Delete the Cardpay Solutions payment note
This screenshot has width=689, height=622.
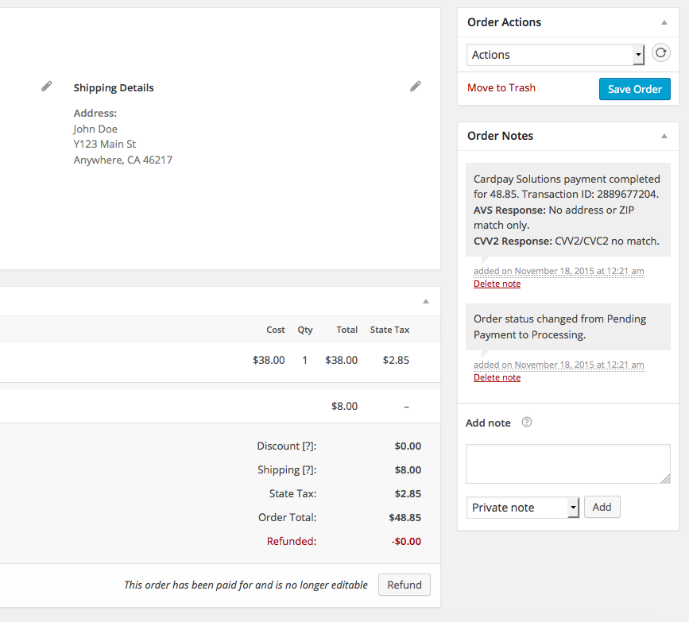[x=497, y=284]
